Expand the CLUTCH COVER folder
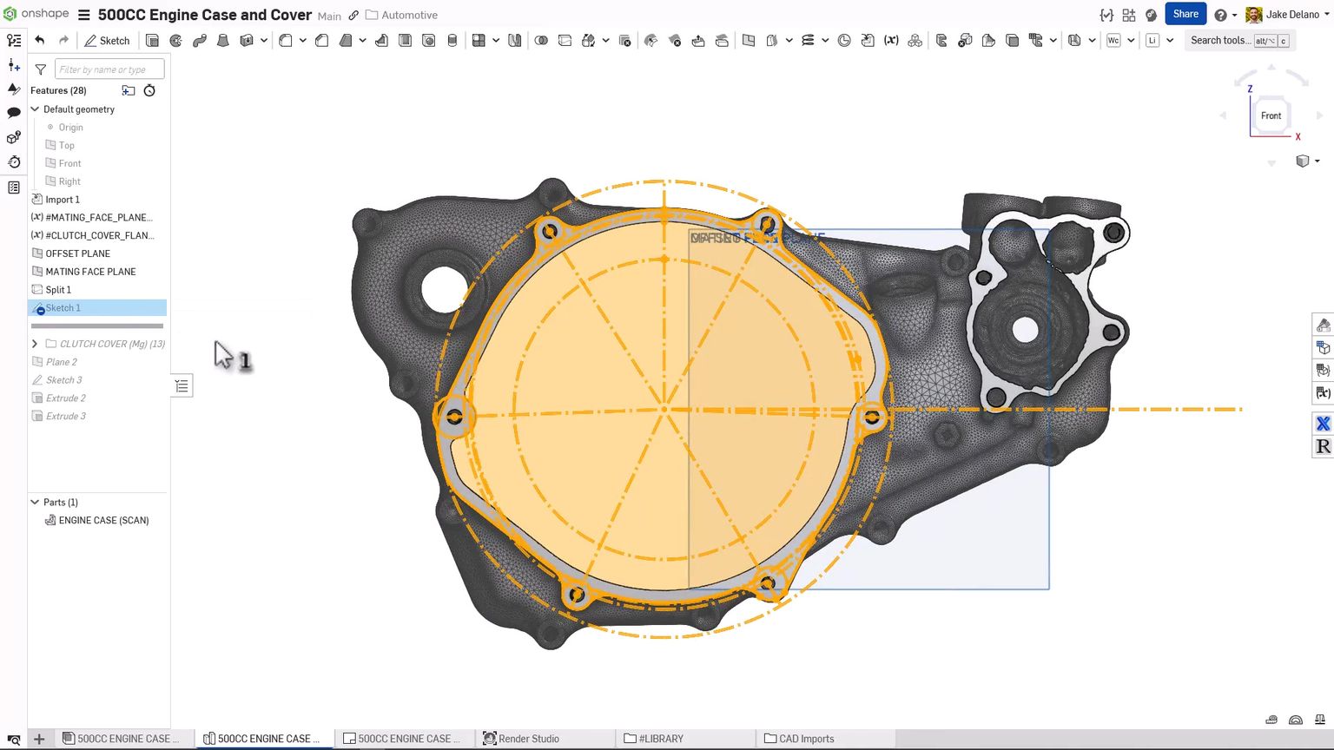 34,344
